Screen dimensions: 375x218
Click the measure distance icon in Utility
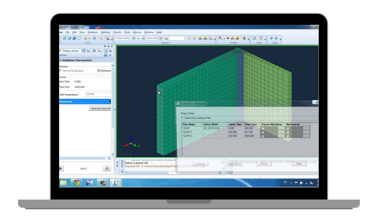[x=255, y=38]
